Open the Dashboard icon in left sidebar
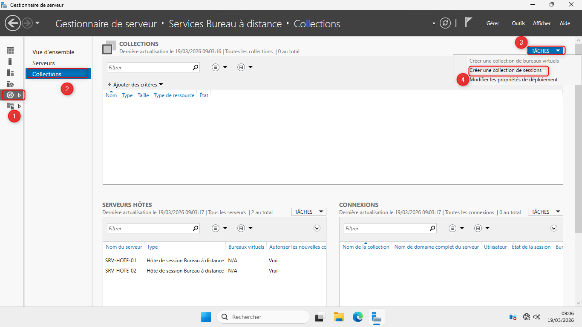Image resolution: width=582 pixels, height=327 pixels. click(x=10, y=51)
